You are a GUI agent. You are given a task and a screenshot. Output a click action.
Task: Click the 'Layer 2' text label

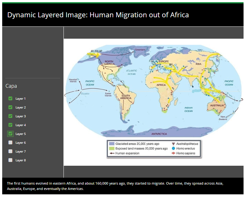[x=21, y=108]
